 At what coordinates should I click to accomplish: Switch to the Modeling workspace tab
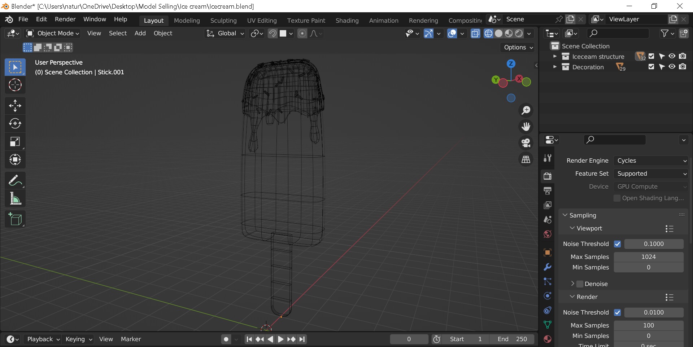pos(187,21)
